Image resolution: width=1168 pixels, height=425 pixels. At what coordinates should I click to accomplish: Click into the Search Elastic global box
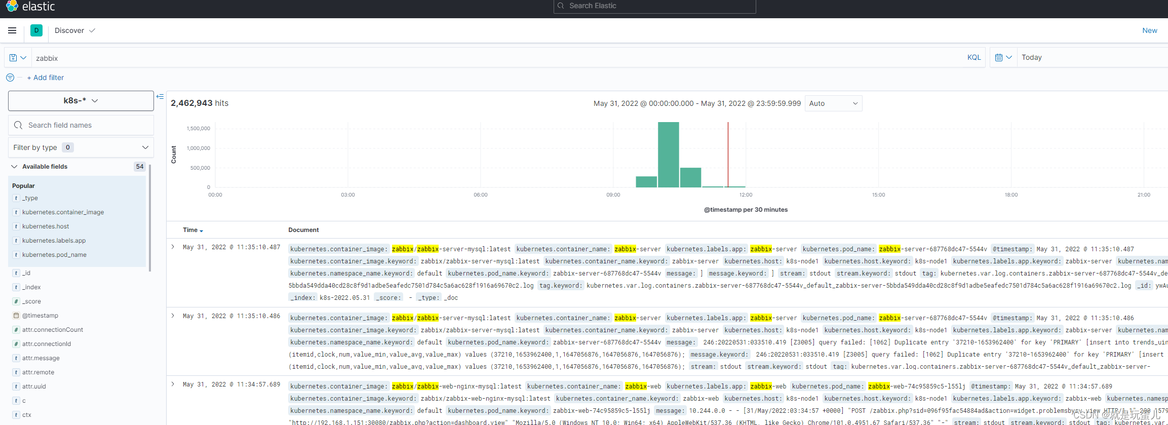(x=654, y=6)
